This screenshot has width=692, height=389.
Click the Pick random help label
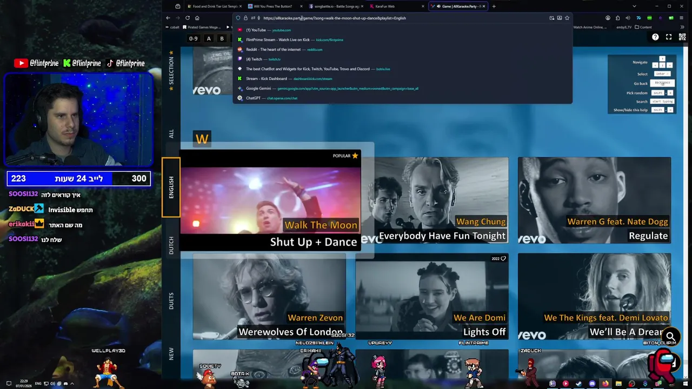pos(637,93)
